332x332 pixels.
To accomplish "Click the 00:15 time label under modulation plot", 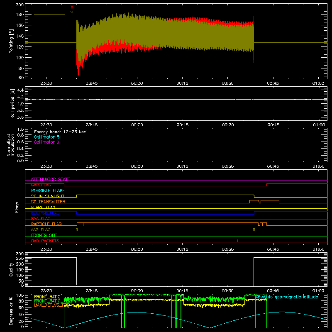I will click(182, 166).
